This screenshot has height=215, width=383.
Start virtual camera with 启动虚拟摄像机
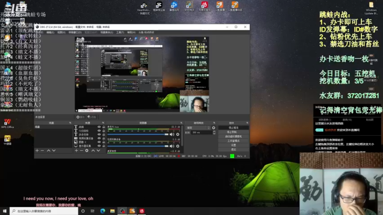coord(233,137)
